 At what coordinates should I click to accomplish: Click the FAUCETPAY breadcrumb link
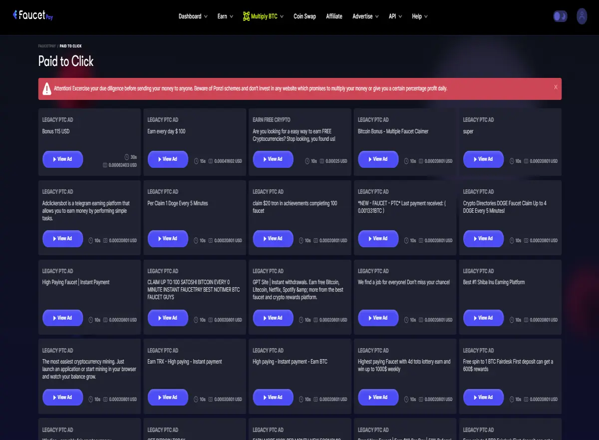tap(47, 46)
